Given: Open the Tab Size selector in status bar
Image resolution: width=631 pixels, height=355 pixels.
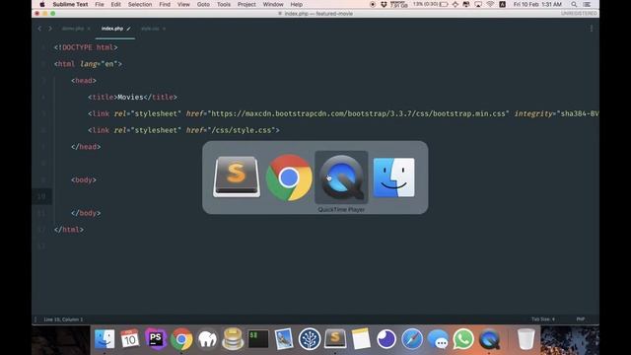Looking at the screenshot, I should (x=543, y=319).
